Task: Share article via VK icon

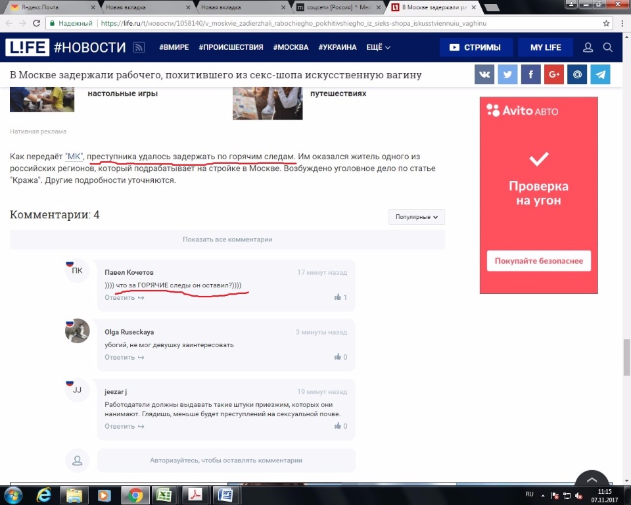Action: point(484,75)
